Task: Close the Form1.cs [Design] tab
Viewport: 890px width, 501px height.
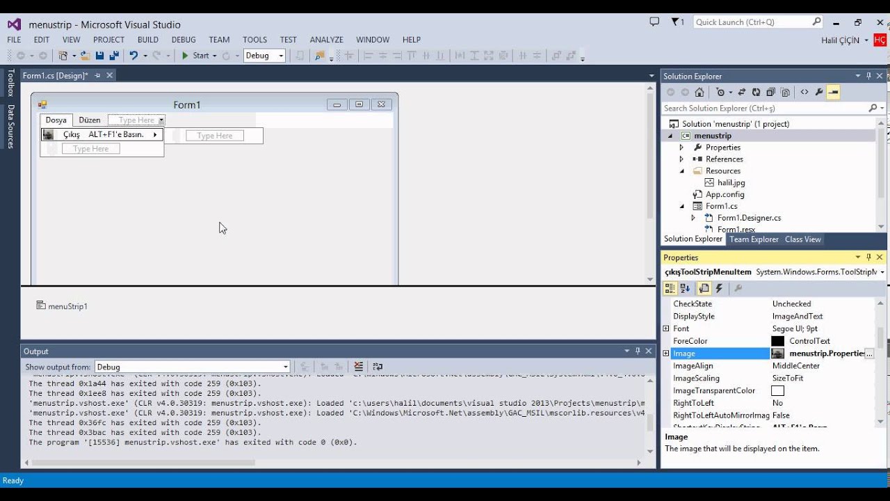Action: [x=109, y=75]
